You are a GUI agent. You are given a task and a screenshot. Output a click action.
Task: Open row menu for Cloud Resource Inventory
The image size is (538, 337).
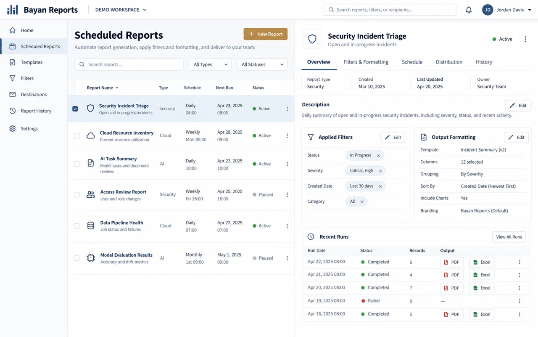(x=287, y=136)
